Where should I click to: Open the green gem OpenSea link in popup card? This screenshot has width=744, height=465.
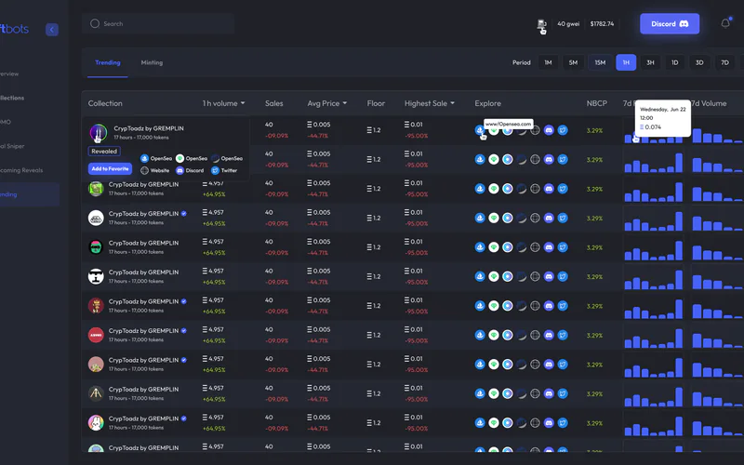[192, 158]
